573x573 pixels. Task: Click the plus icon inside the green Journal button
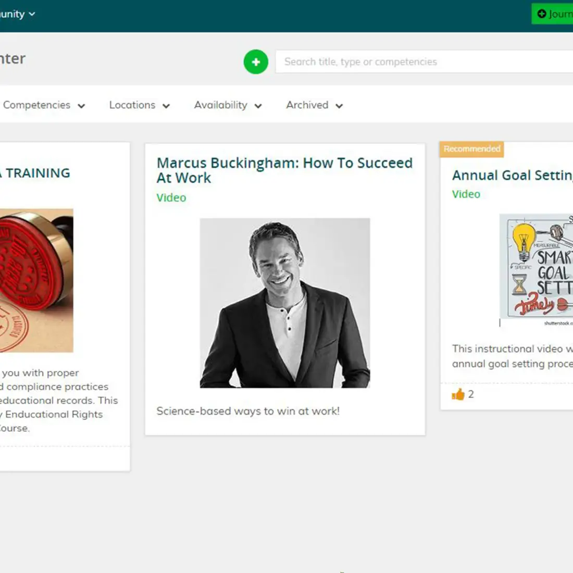[x=541, y=14]
